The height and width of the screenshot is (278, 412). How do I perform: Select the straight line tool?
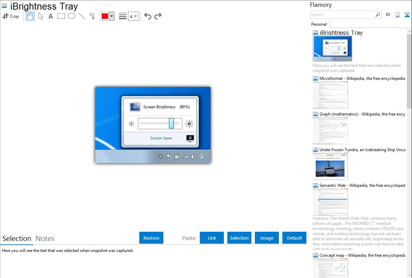[x=82, y=16]
